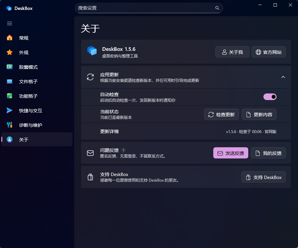The height and width of the screenshot is (248, 298).
Task: Click the envelope icon beside 问题反馈
Action: point(90,153)
